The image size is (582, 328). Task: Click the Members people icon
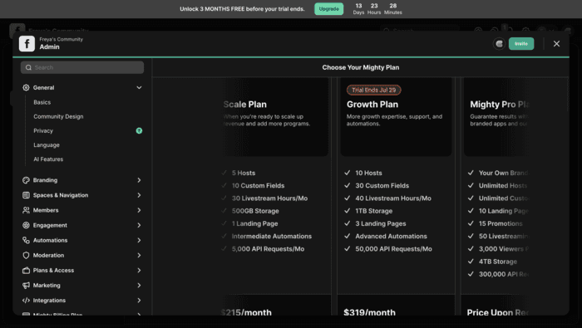pyautogui.click(x=26, y=210)
